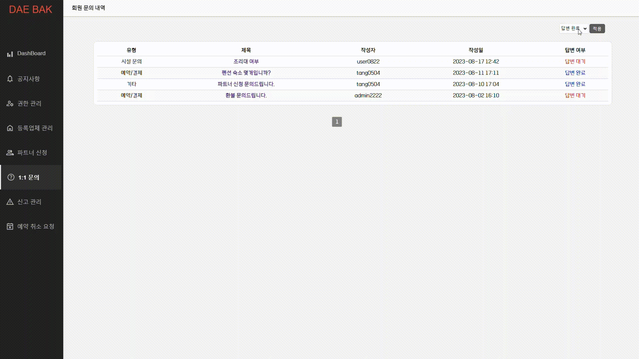This screenshot has width=639, height=359.
Task: Open the answer status filter dropdown
Action: [x=573, y=28]
